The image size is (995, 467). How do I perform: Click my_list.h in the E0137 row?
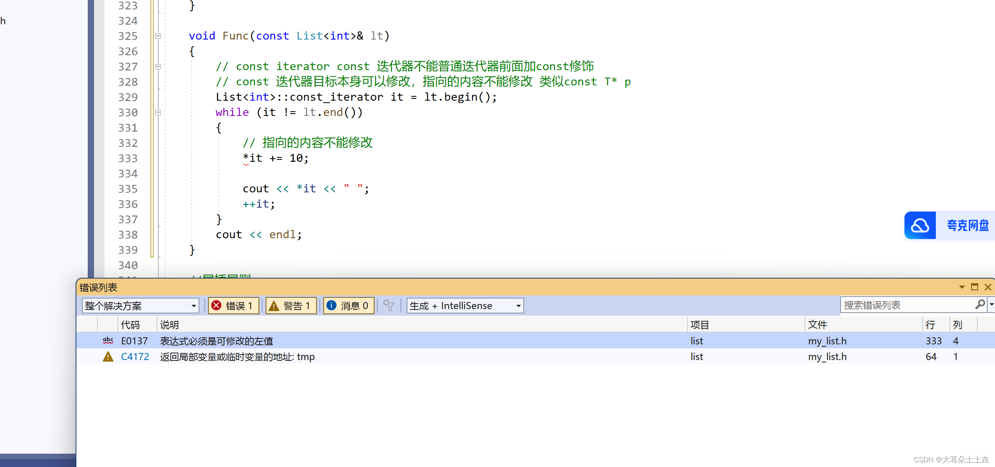[x=827, y=341]
